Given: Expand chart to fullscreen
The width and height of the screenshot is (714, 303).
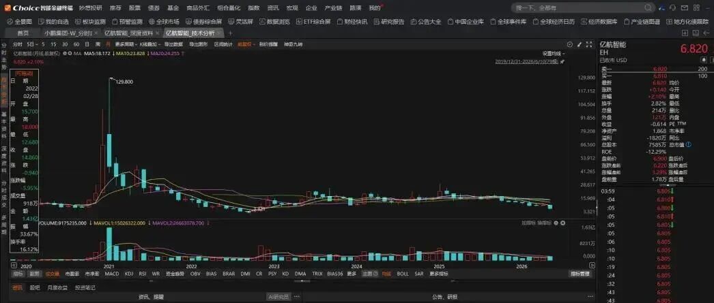Looking at the screenshot, I should (589, 44).
